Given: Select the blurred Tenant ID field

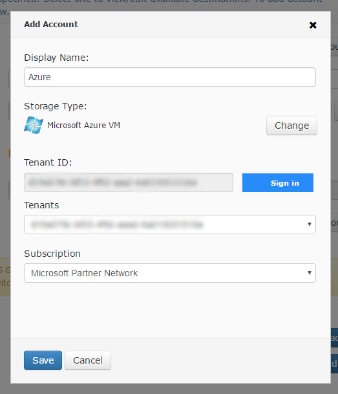Looking at the screenshot, I should (129, 182).
